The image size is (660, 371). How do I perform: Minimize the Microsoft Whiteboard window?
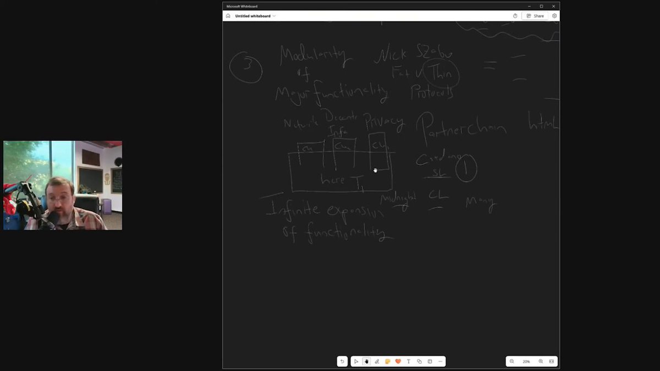pos(529,6)
